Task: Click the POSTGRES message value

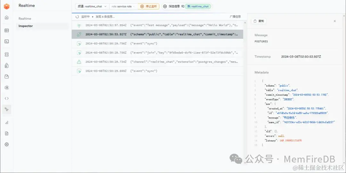Action: (261, 41)
